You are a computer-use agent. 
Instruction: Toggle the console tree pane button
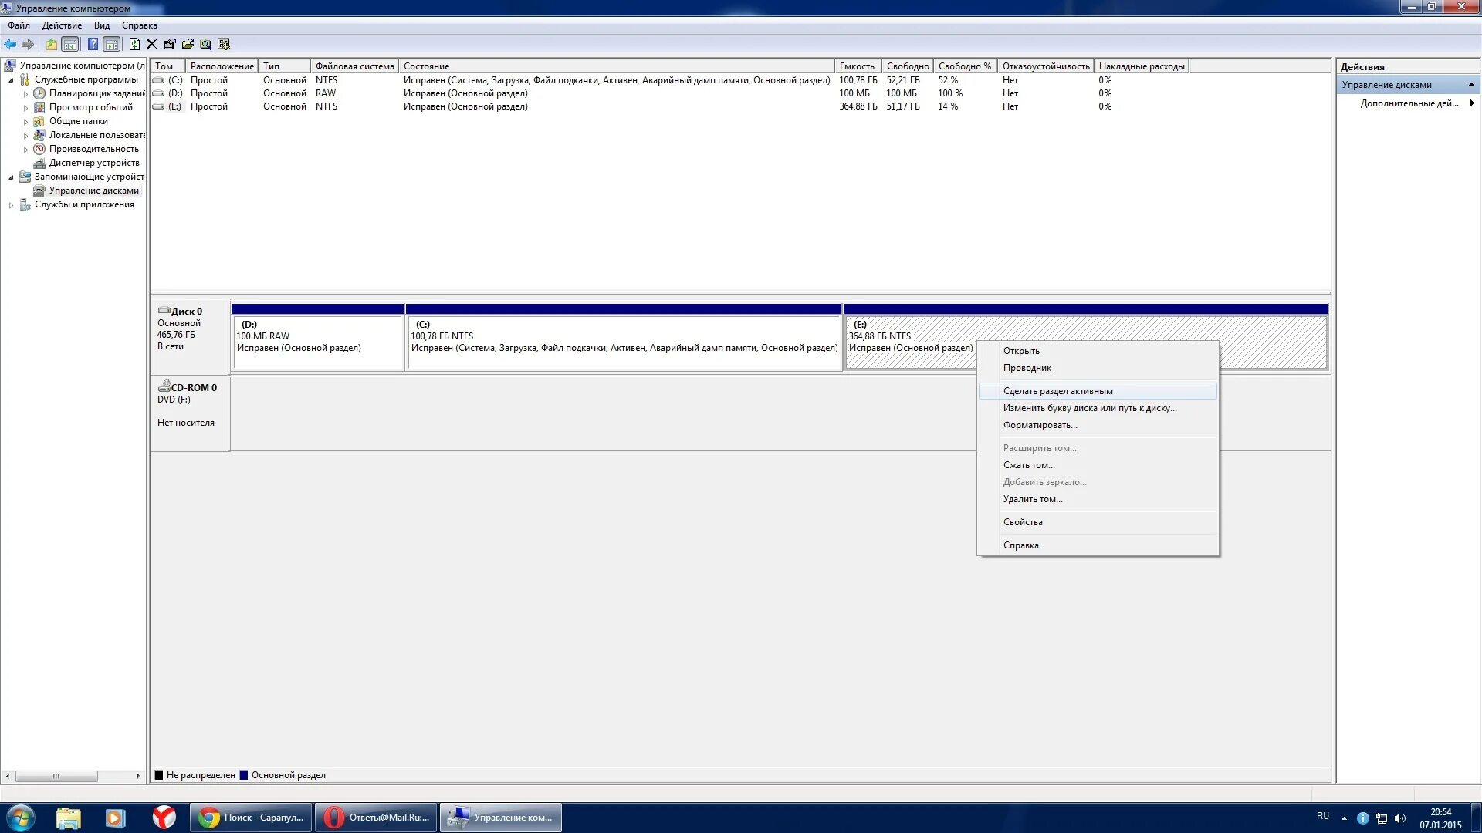click(70, 44)
